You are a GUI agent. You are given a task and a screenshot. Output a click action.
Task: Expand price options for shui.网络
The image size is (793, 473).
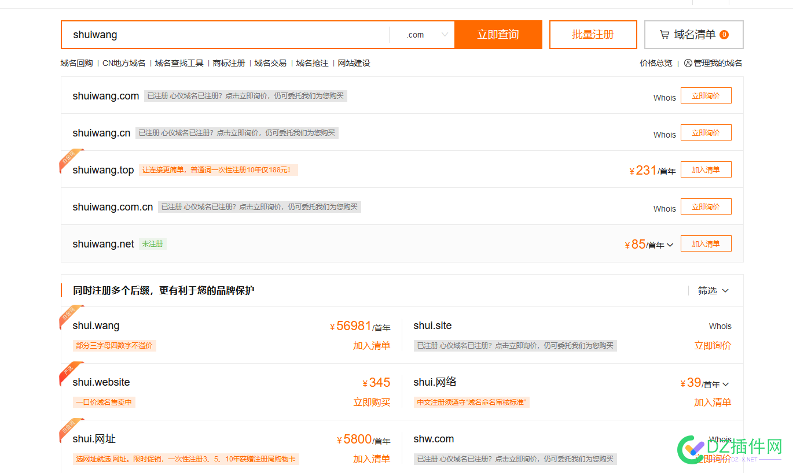click(x=726, y=384)
